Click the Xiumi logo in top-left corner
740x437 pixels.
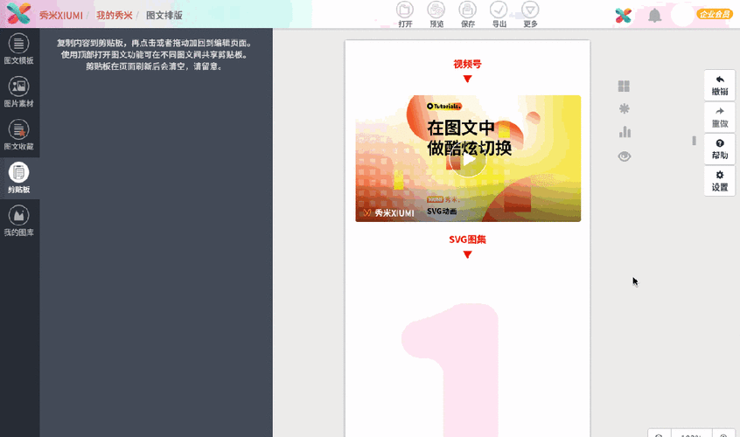coord(19,14)
